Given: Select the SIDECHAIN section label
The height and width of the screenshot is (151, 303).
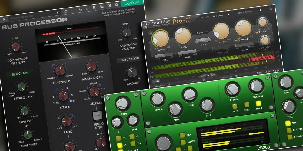Looking at the screenshot, I should point(19,73).
